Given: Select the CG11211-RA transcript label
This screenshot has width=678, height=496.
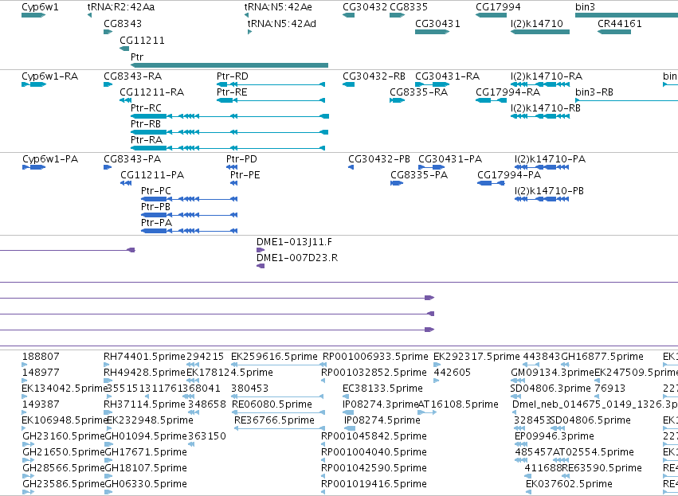Looking at the screenshot, I should [151, 92].
